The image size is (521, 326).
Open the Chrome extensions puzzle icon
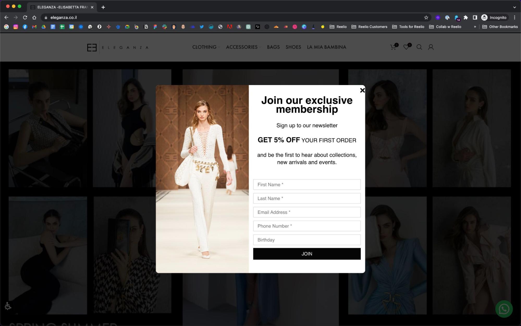pos(466,17)
